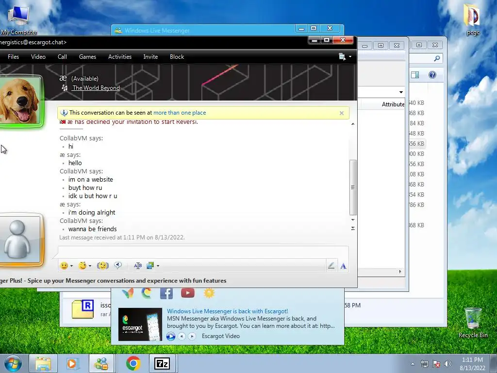497x373 pixels.
Task: Expand the arrow beside the show menu icon
Action: coord(350,57)
